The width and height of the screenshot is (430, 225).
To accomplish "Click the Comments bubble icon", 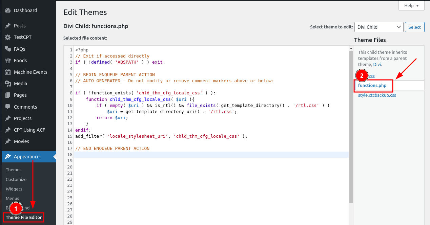I will [8, 107].
